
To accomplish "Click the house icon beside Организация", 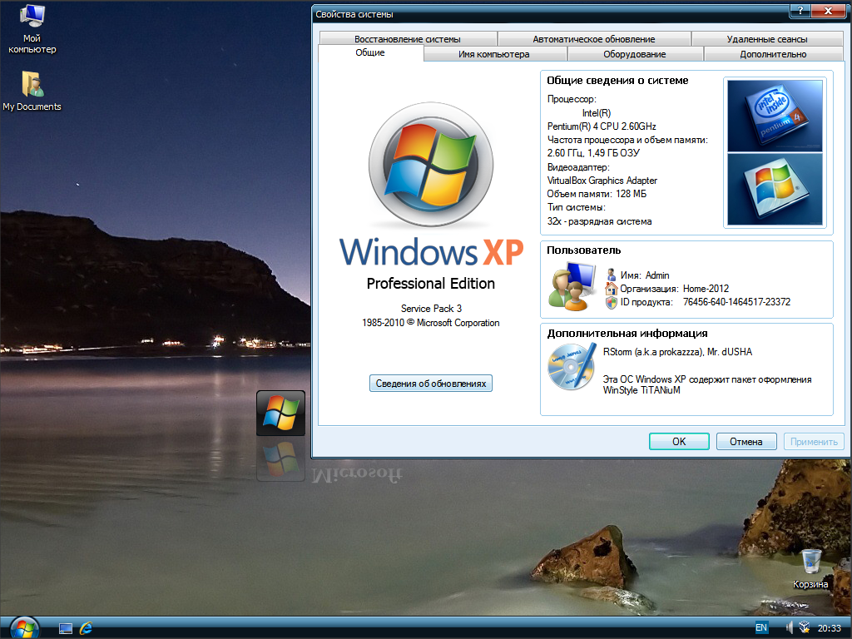I will point(612,289).
